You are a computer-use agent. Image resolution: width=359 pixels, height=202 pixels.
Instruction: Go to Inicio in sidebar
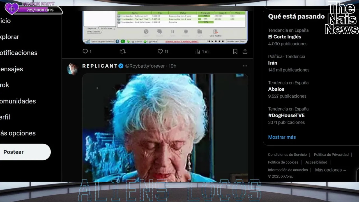click(x=5, y=21)
